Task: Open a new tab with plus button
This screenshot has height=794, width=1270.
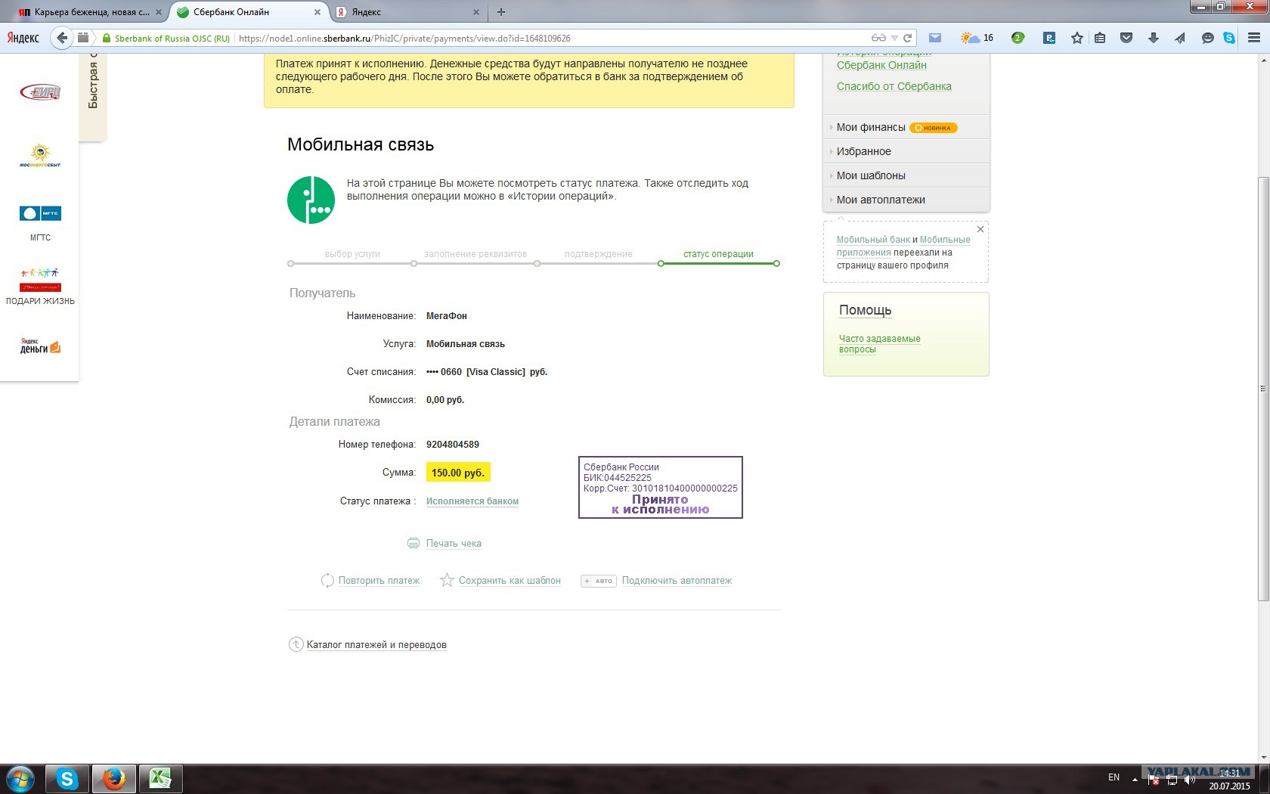Action: click(x=501, y=12)
